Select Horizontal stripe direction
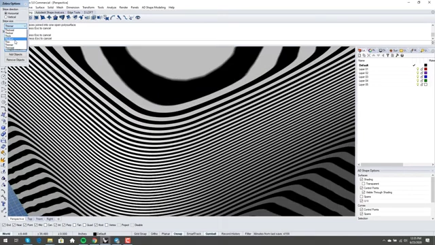435x245 pixels. coord(5,14)
